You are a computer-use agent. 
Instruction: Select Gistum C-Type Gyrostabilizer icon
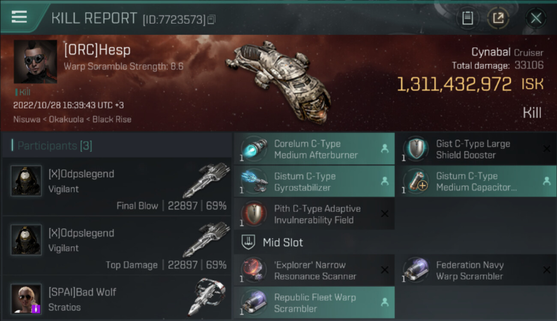(x=254, y=181)
